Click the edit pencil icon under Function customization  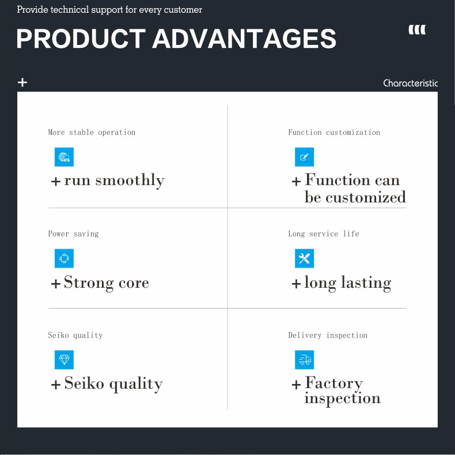pyautogui.click(x=304, y=157)
